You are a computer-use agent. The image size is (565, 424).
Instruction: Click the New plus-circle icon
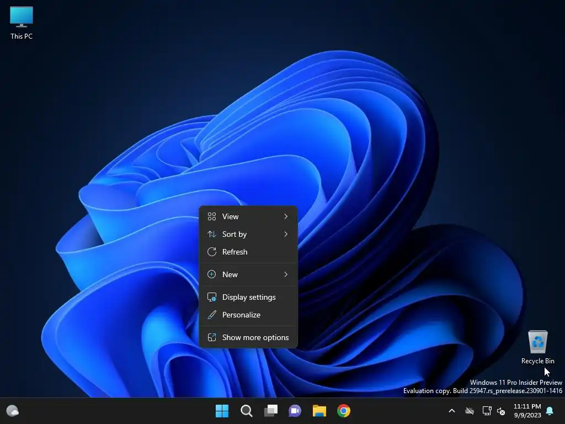(212, 274)
